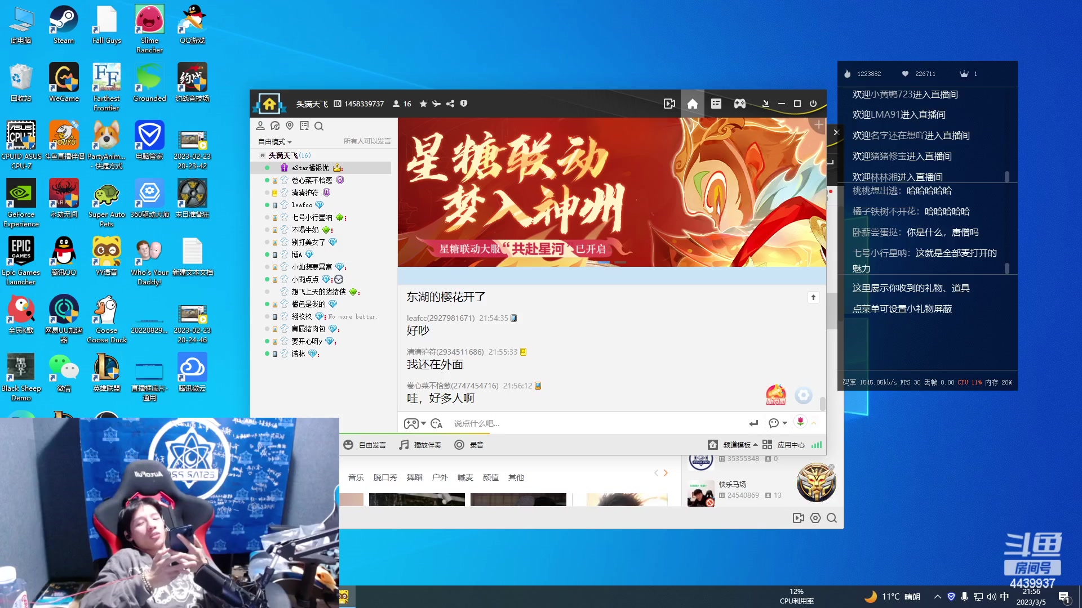Open the gamepad icon in title bar
The width and height of the screenshot is (1082, 608).
[x=740, y=104]
